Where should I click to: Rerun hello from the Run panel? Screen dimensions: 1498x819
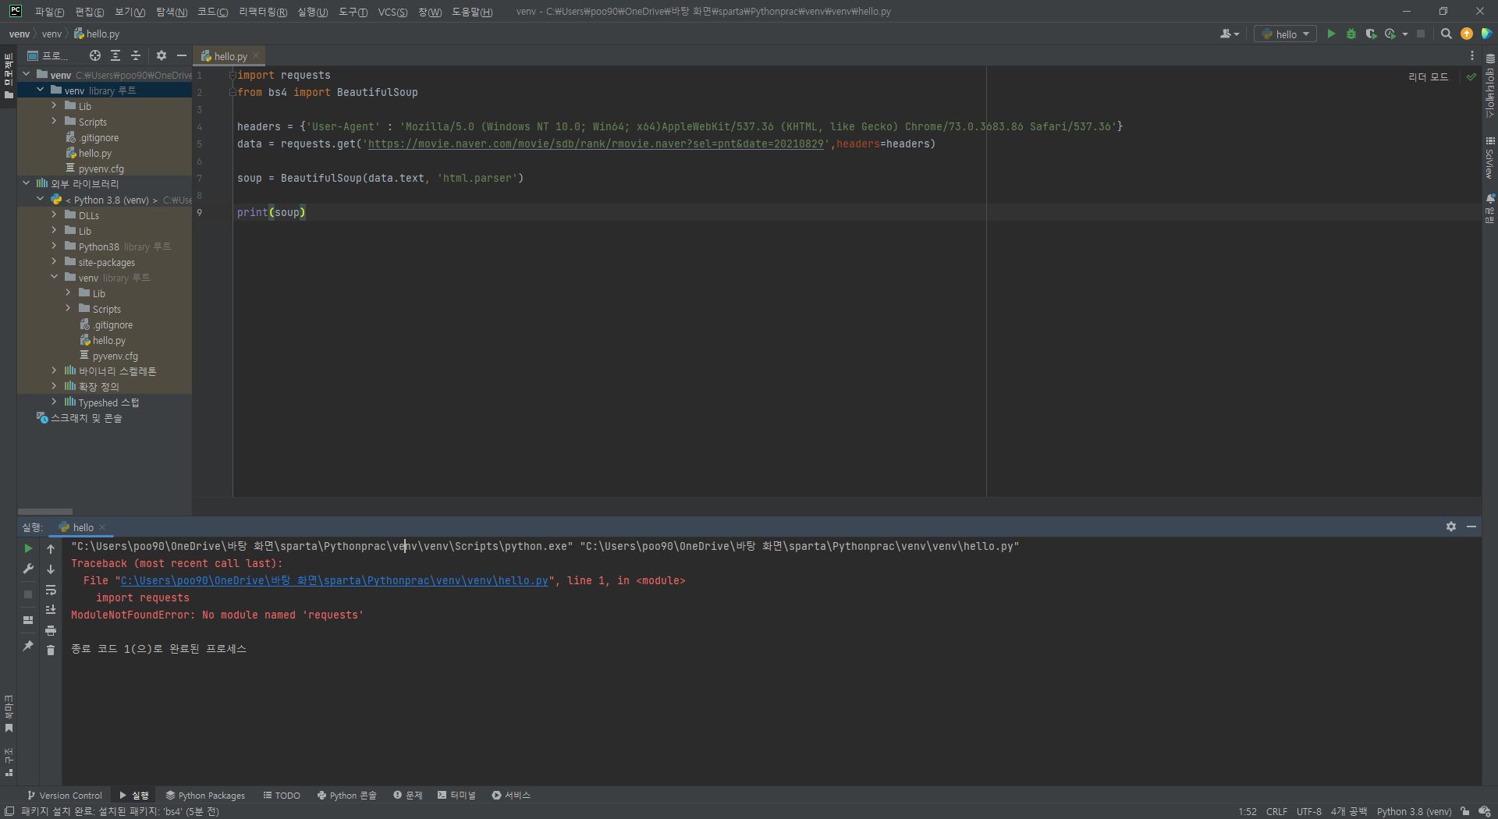28,548
